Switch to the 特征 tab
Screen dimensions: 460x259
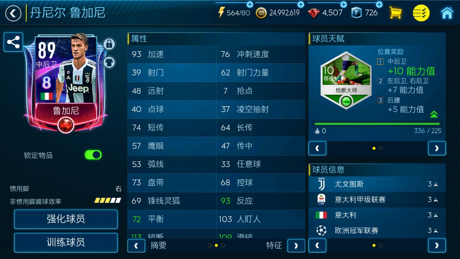pos(274,245)
